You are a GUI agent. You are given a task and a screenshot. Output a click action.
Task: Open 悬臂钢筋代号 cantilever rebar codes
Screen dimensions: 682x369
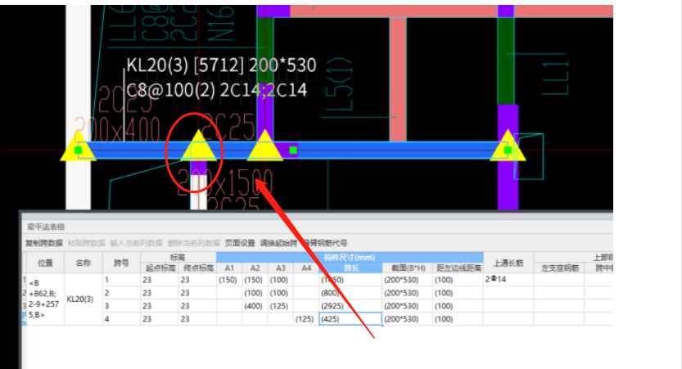click(x=325, y=243)
